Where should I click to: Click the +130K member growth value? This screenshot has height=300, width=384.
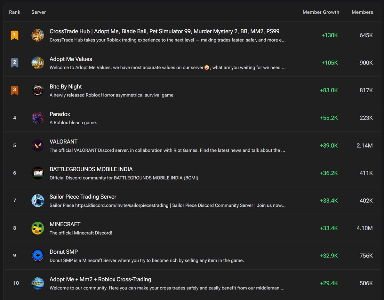coord(330,35)
